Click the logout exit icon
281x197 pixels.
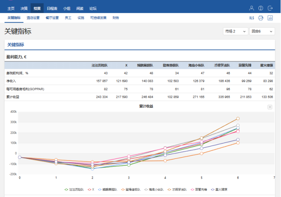pos(270,8)
